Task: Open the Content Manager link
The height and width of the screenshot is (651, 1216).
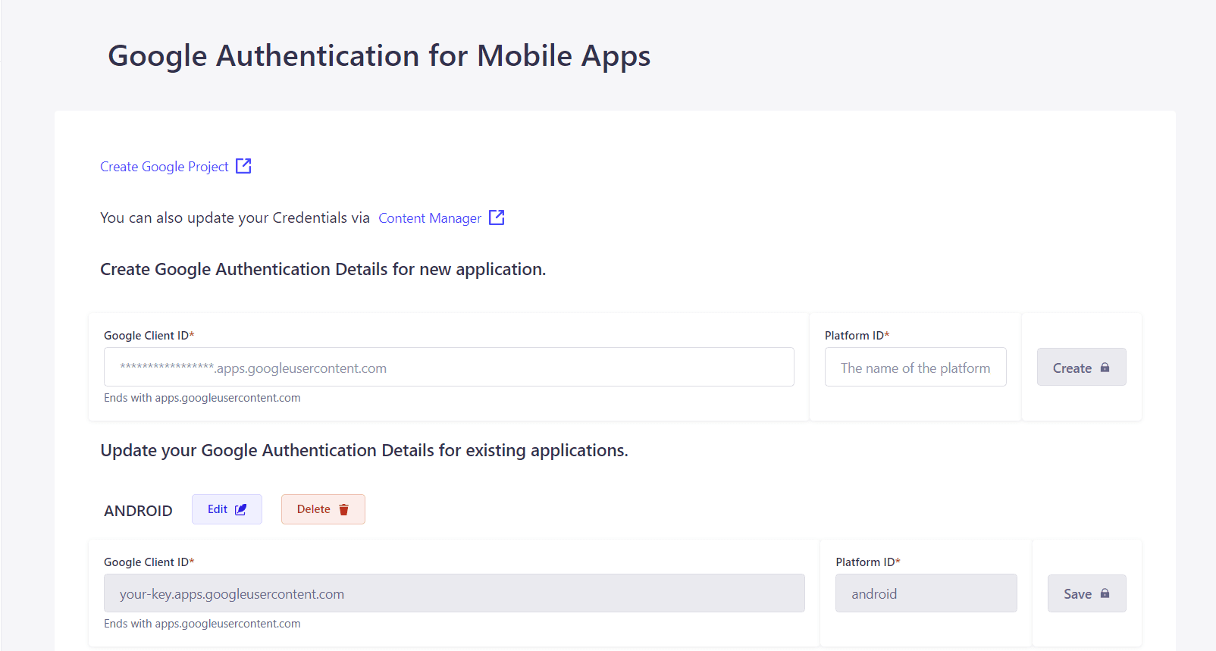Action: point(430,218)
